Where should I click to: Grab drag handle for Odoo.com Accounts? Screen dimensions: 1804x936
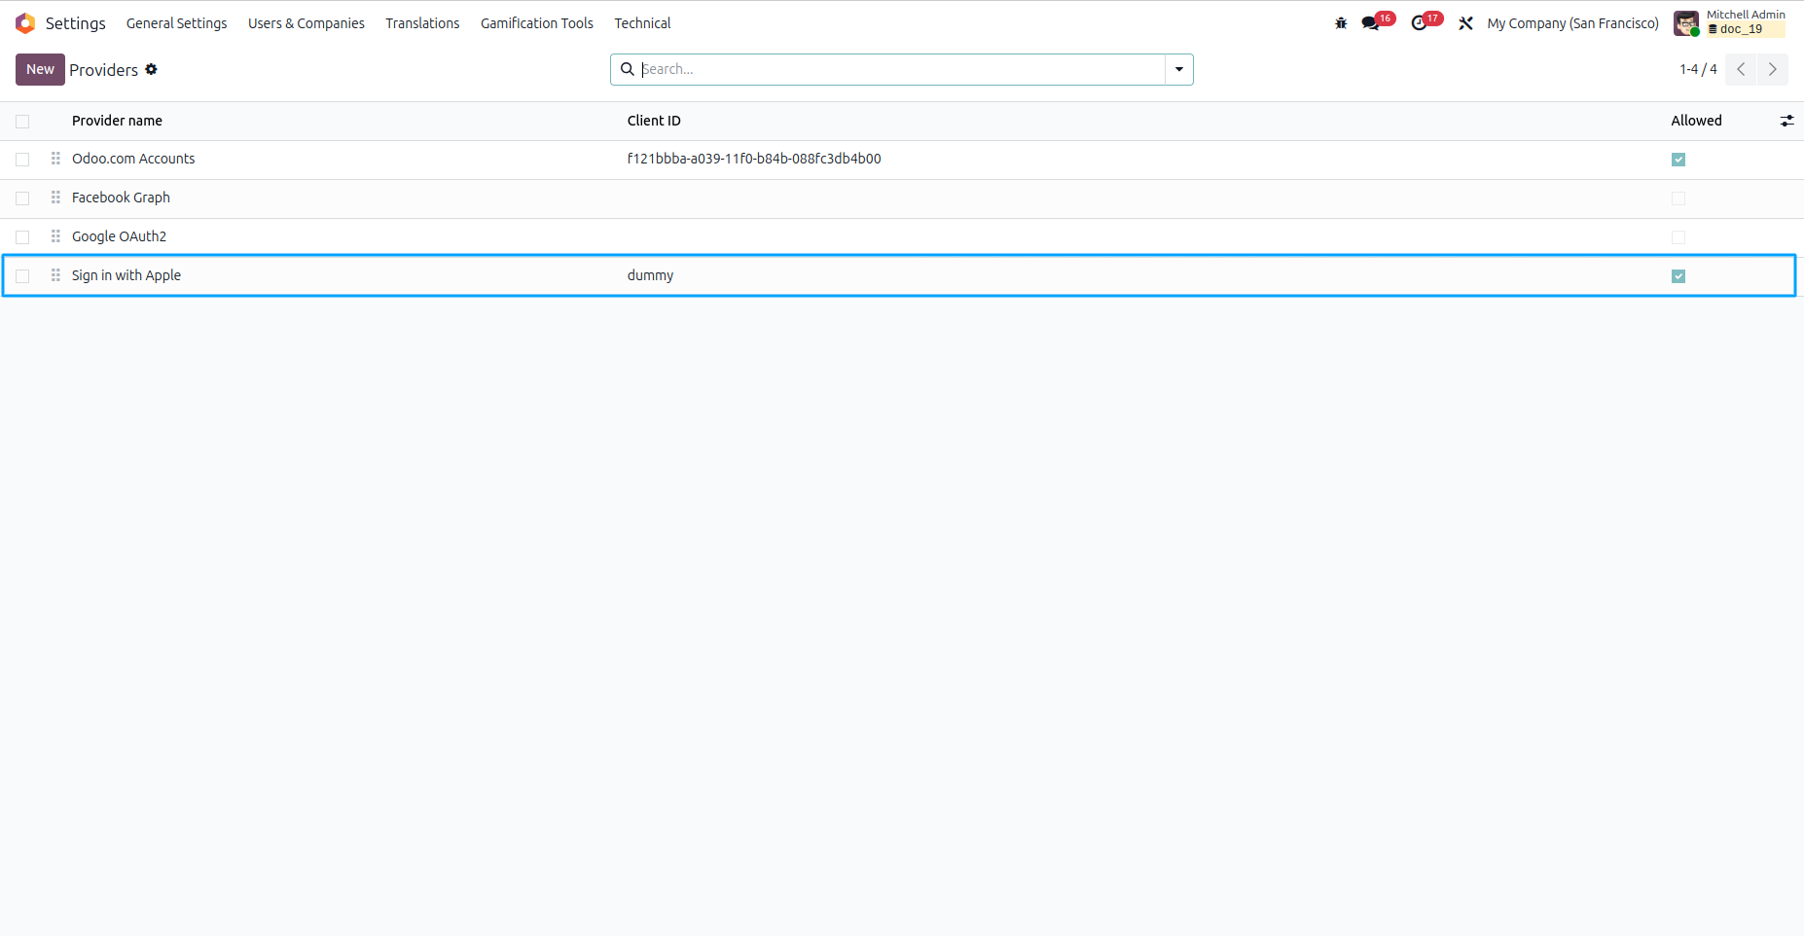[x=55, y=159]
